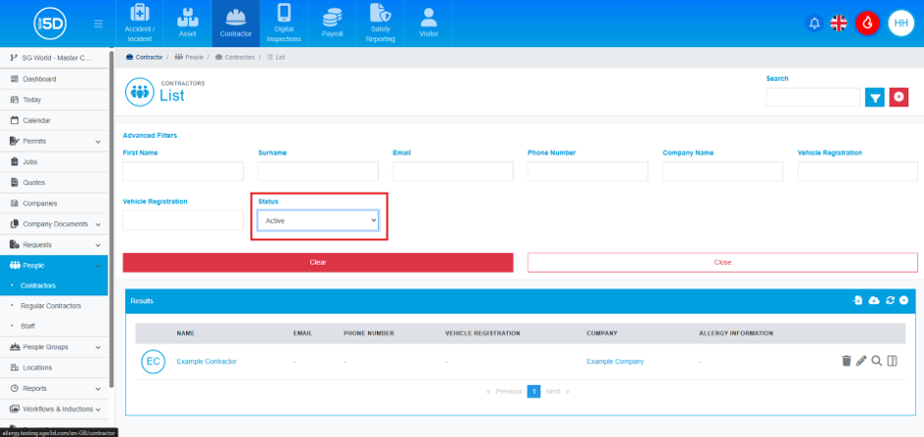The height and width of the screenshot is (437, 924).
Task: Open Companies in sidebar
Action: (54, 203)
